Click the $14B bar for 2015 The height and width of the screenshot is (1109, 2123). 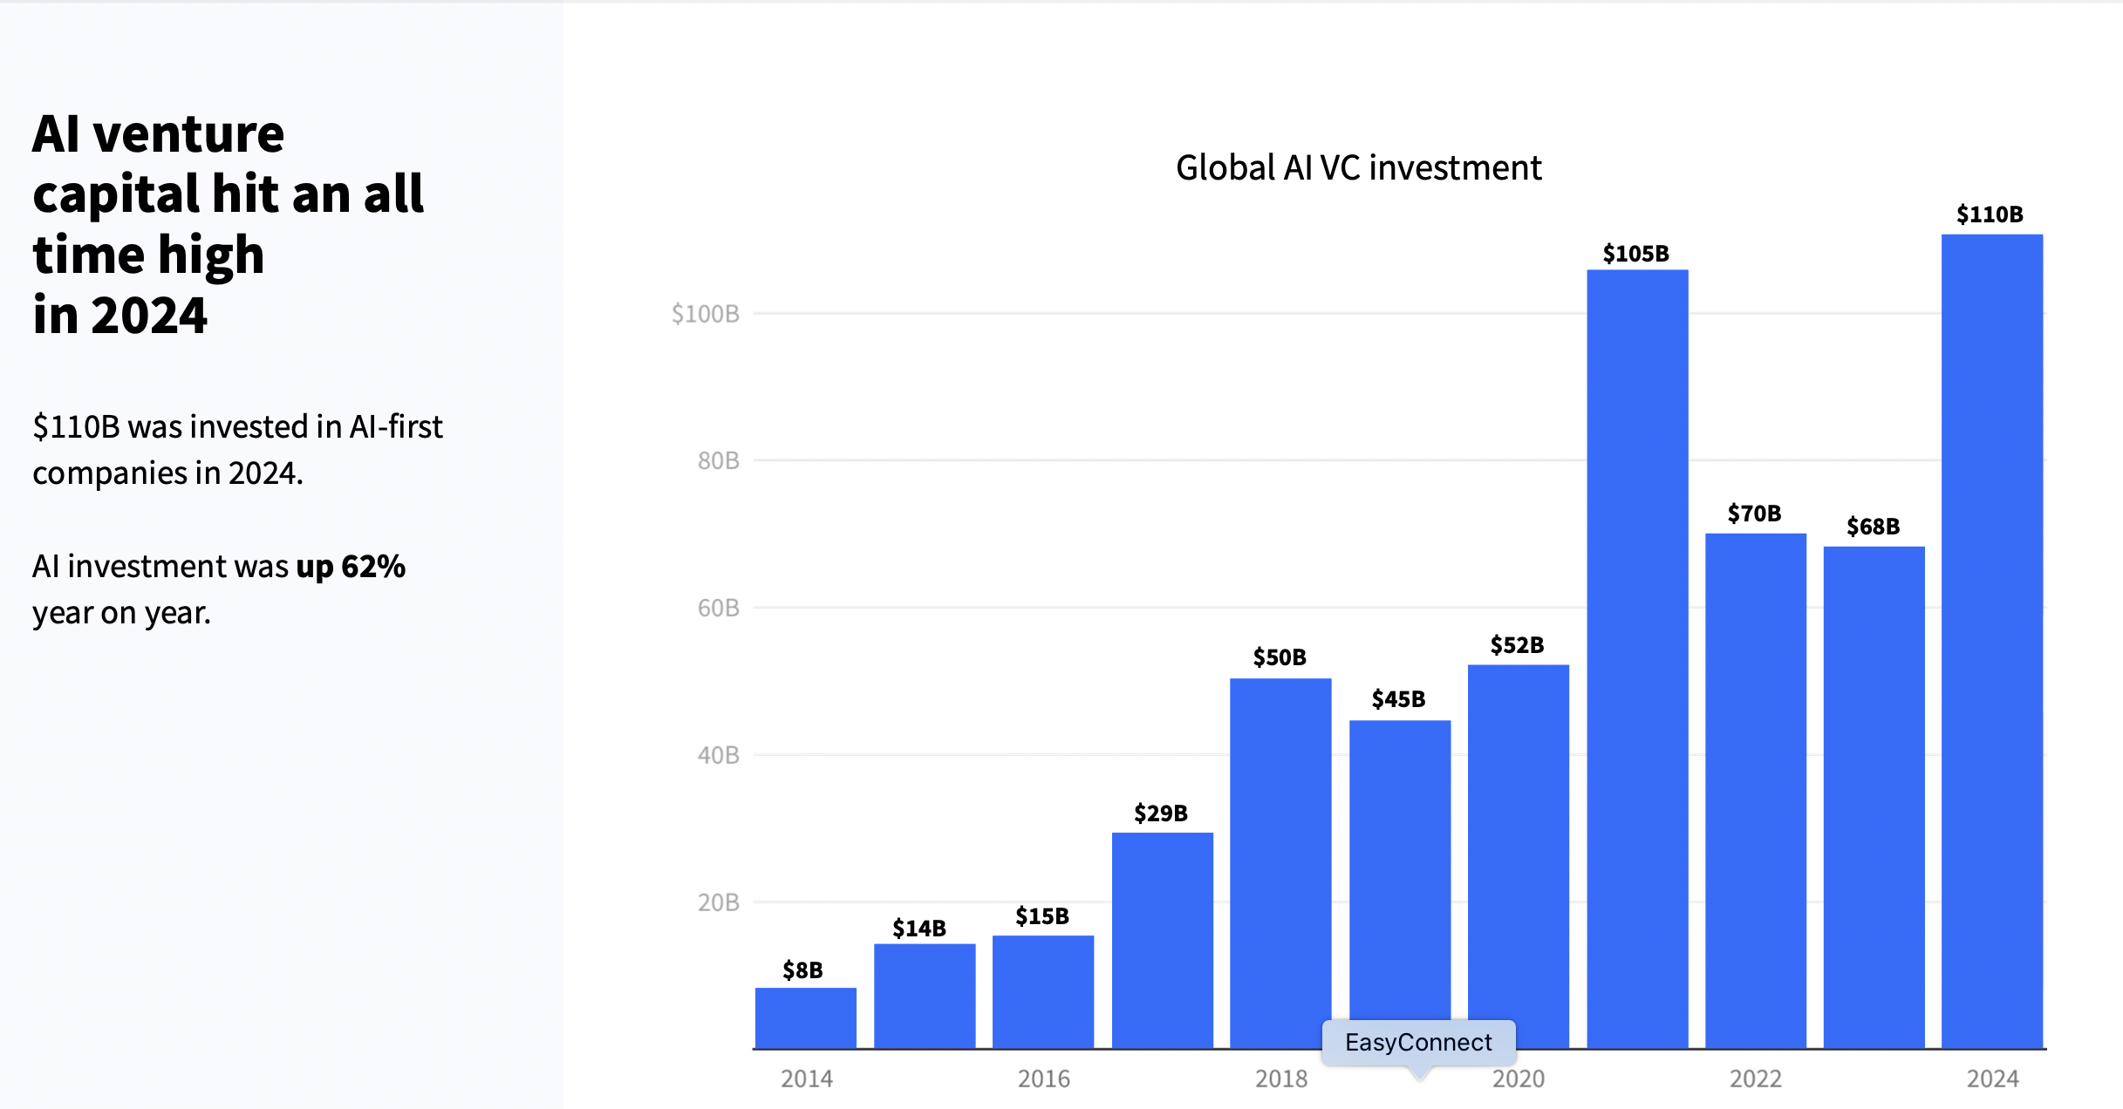(x=925, y=996)
